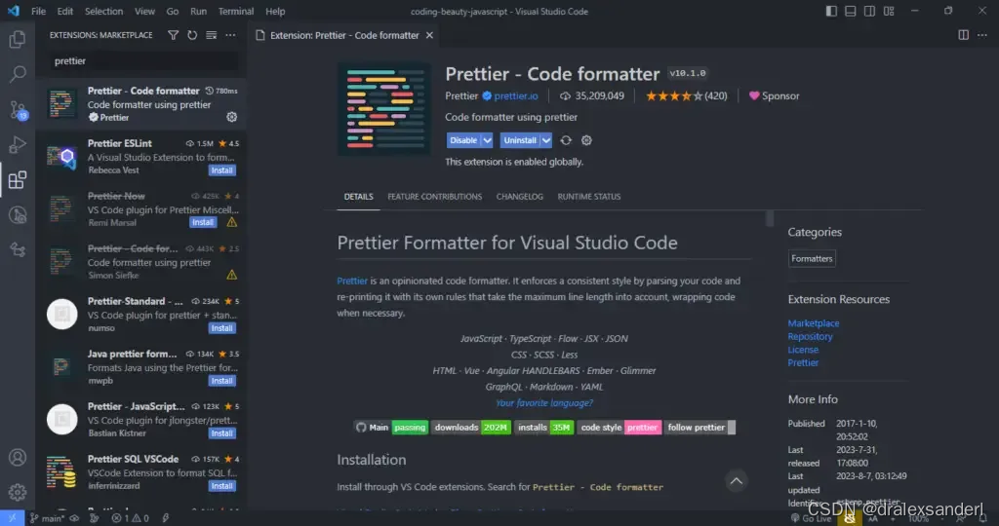Switch to the Feature Contributions tab
The height and width of the screenshot is (526, 999).
pos(434,197)
